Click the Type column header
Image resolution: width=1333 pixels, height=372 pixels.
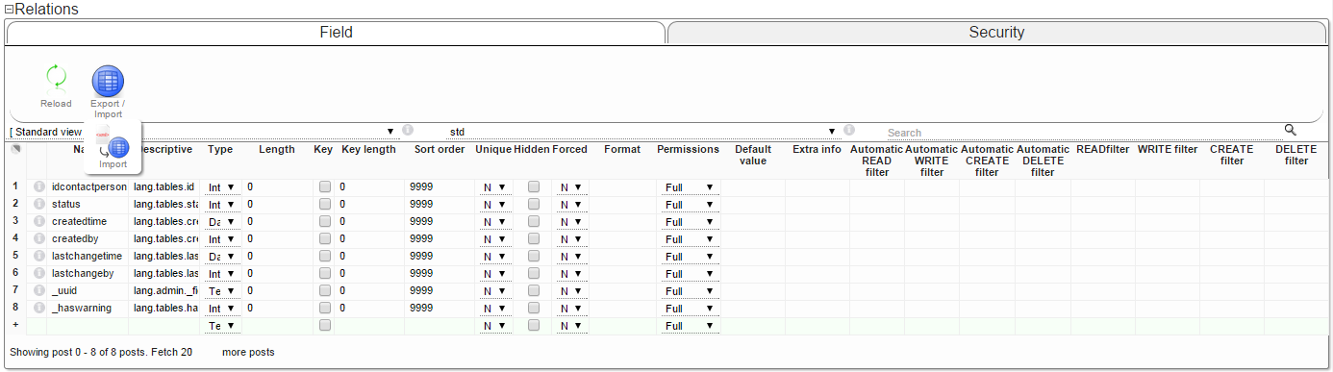coord(220,150)
